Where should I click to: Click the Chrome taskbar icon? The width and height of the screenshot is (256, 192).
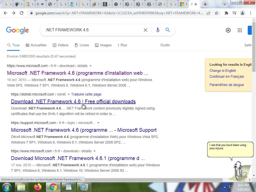(x=53, y=187)
